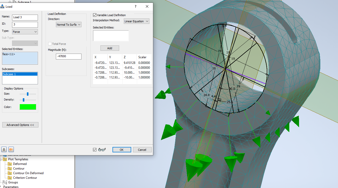Enable the Total Force checkbox
Viewport: 338px width, 188px height.
point(50,44)
